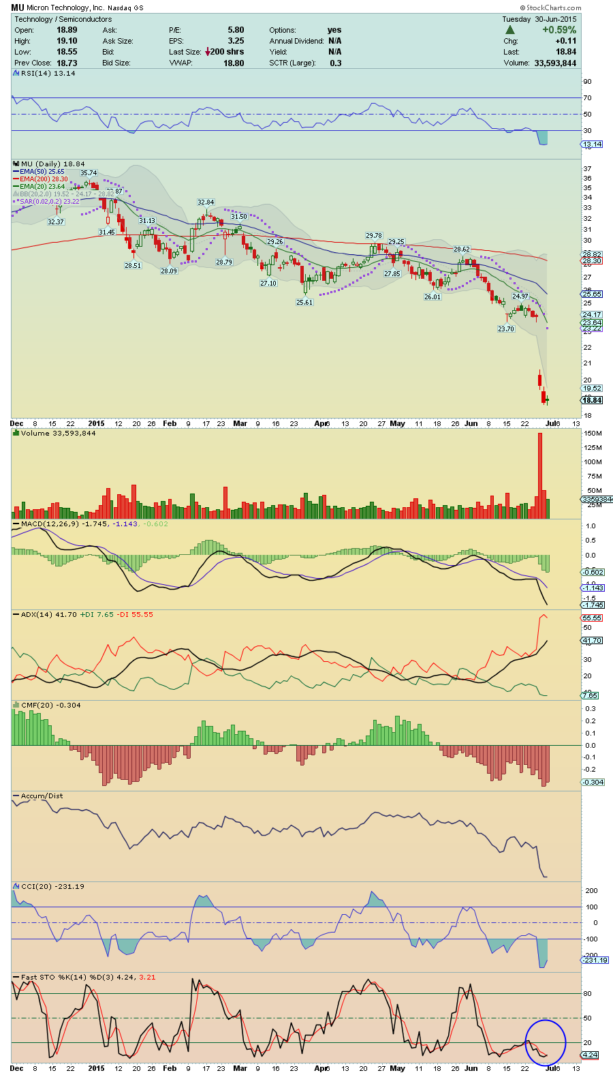Click the tallest red volume bar spike
Image resolution: width=613 pixels, height=1075 pixels.
pyautogui.click(x=540, y=475)
